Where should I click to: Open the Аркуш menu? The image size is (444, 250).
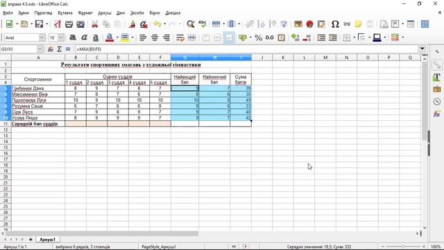point(105,13)
